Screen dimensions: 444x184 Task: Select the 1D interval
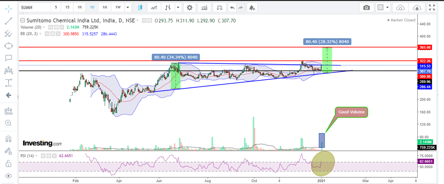click(x=92, y=7)
